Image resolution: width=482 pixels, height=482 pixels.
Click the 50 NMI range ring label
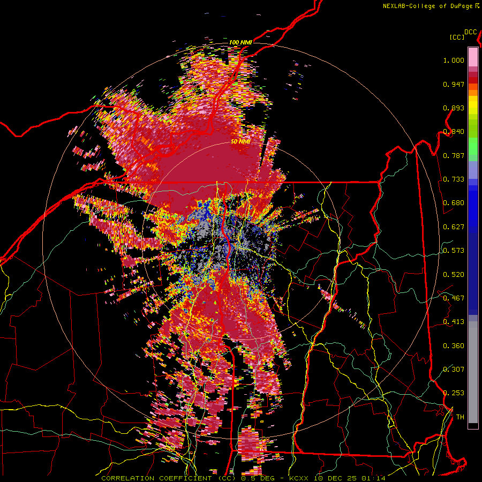click(x=240, y=142)
